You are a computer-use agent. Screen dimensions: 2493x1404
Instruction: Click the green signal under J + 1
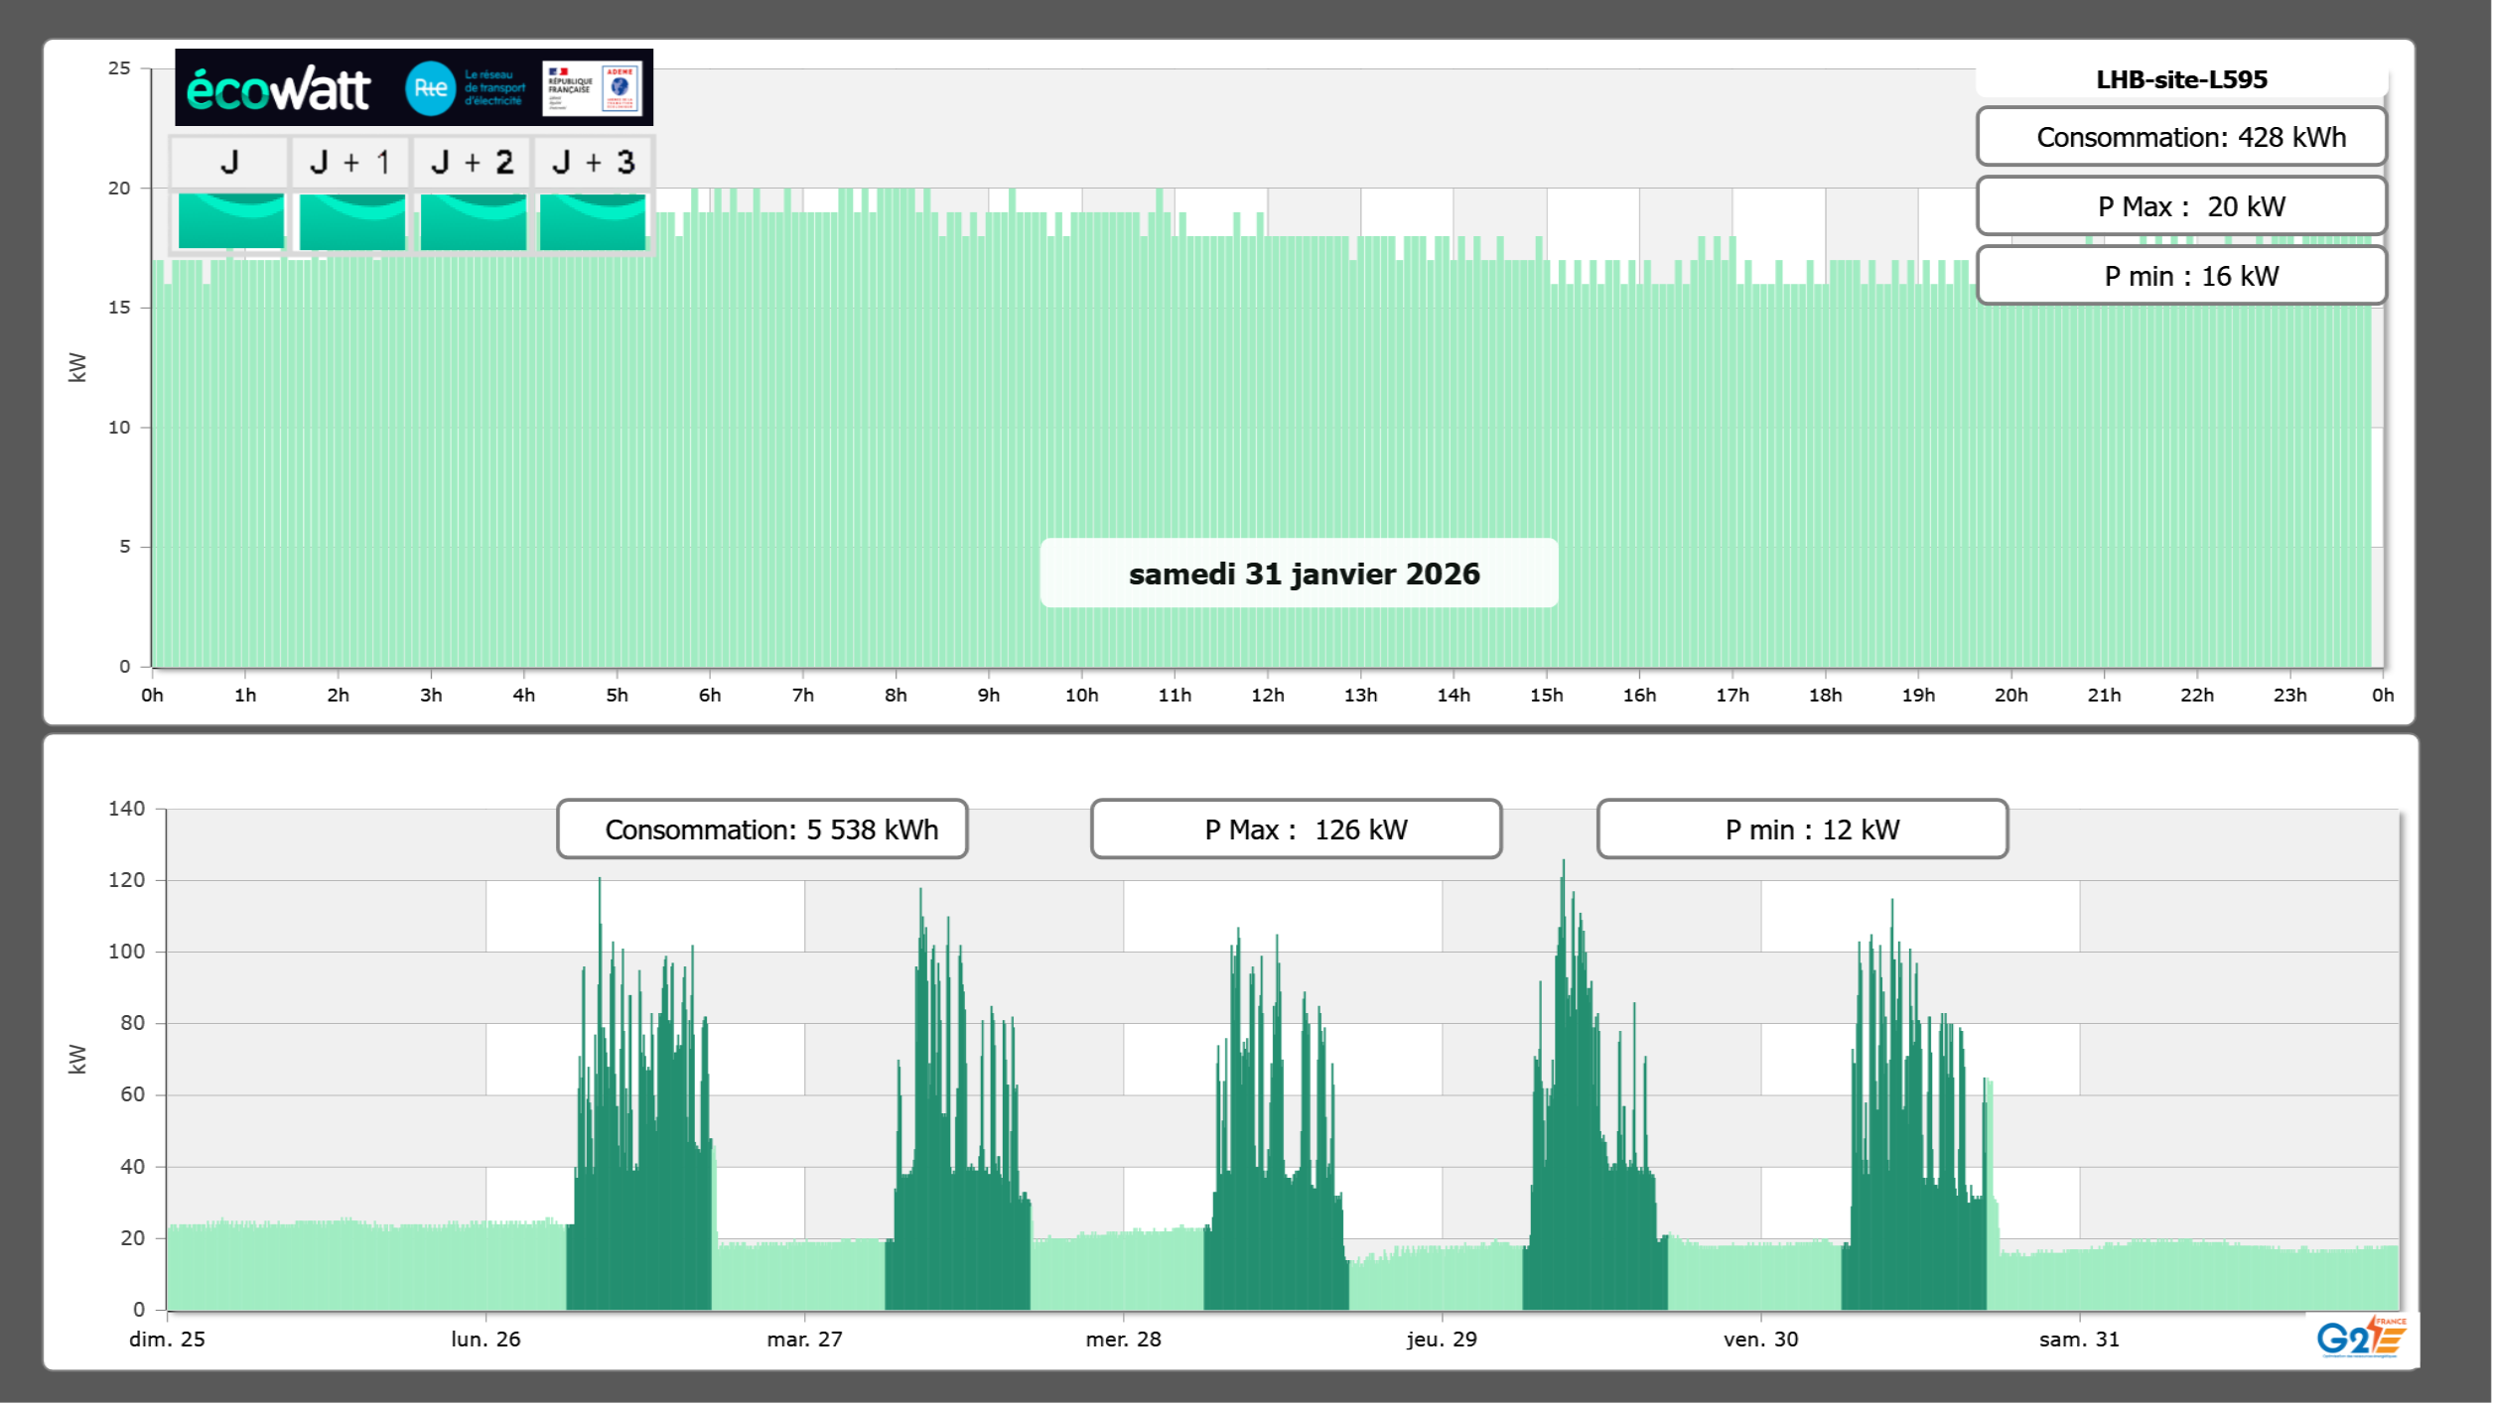351,220
